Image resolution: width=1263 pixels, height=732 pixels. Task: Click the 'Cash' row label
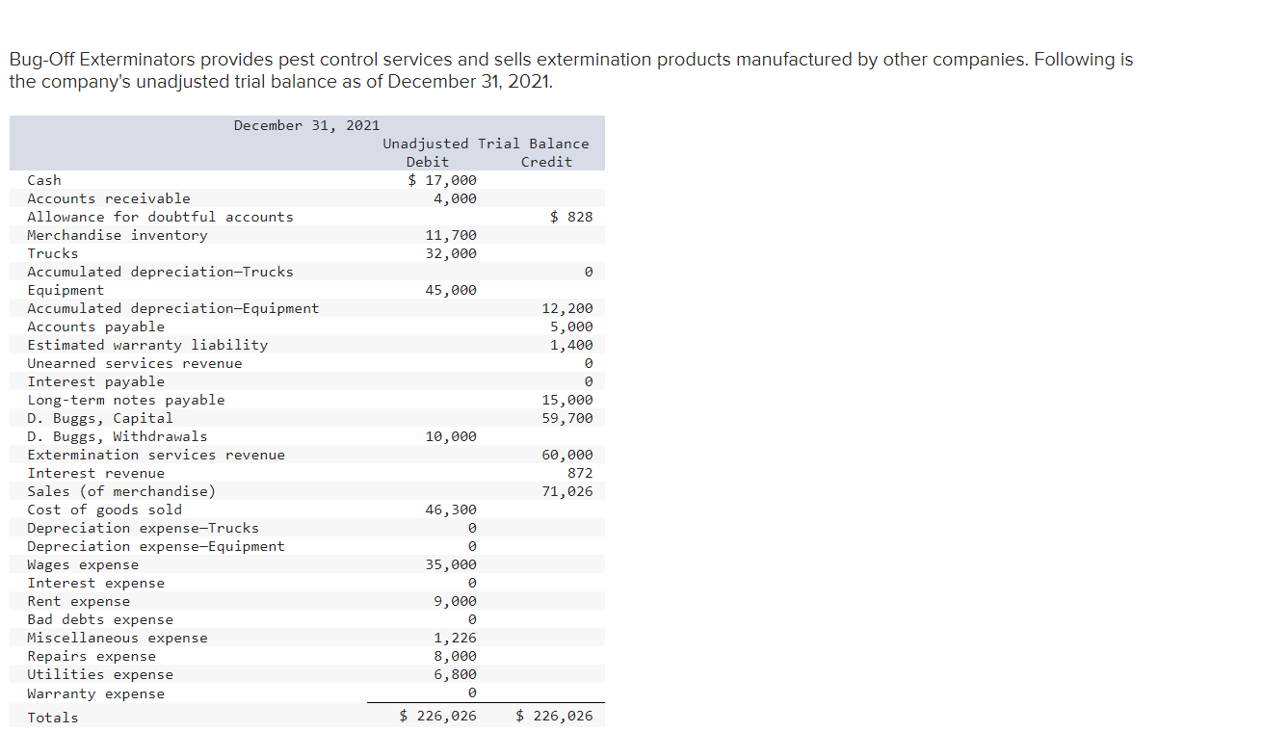(44, 180)
